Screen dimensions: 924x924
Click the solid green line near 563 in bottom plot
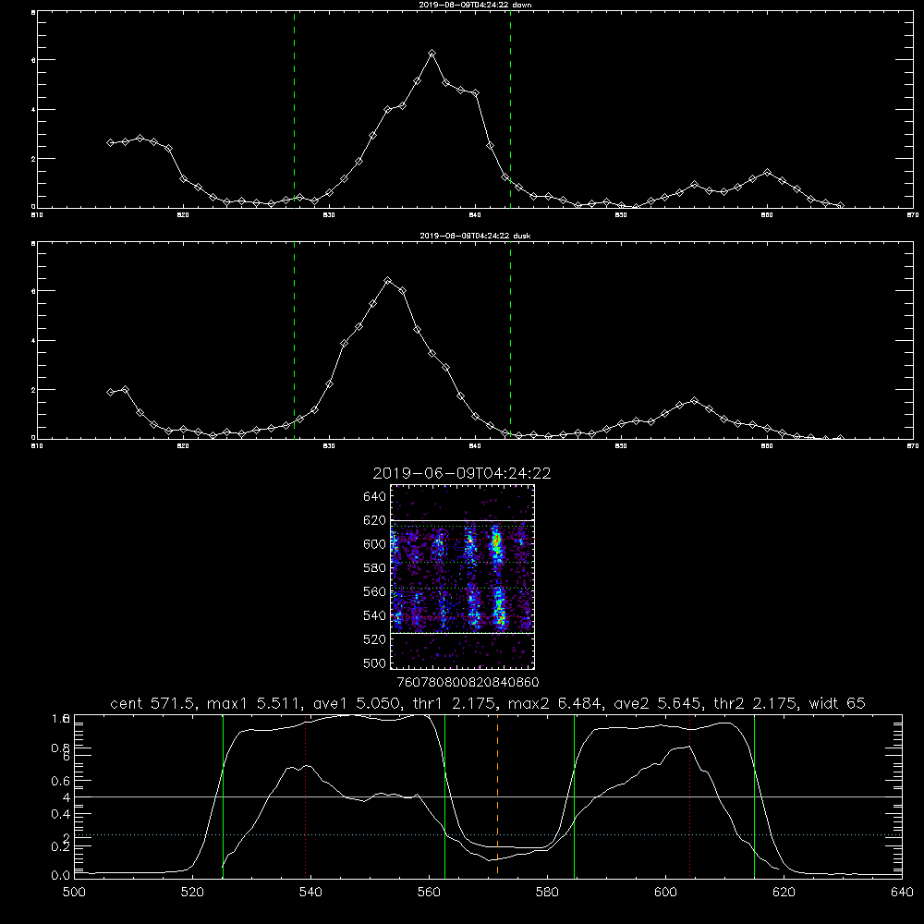pos(444,796)
